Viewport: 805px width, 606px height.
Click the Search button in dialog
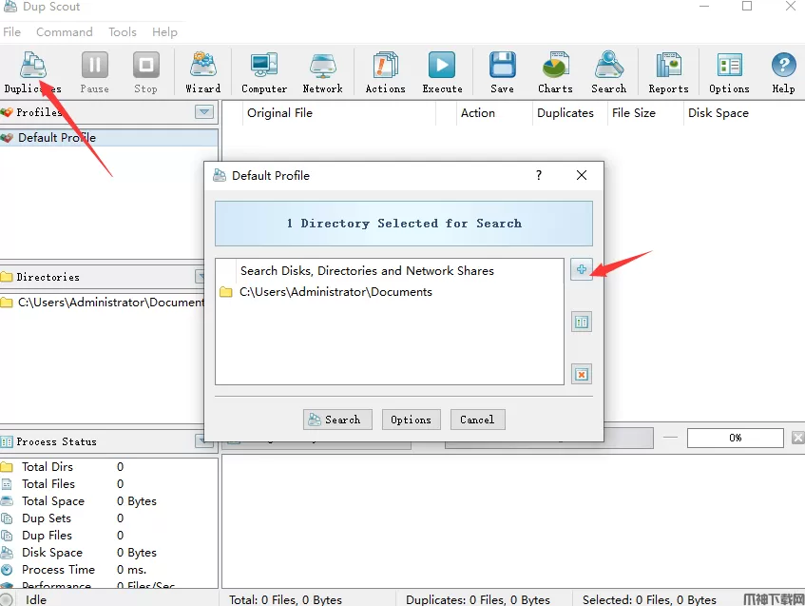pos(337,420)
